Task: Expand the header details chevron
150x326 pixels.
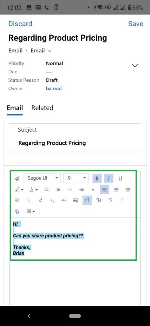Action: [135, 65]
